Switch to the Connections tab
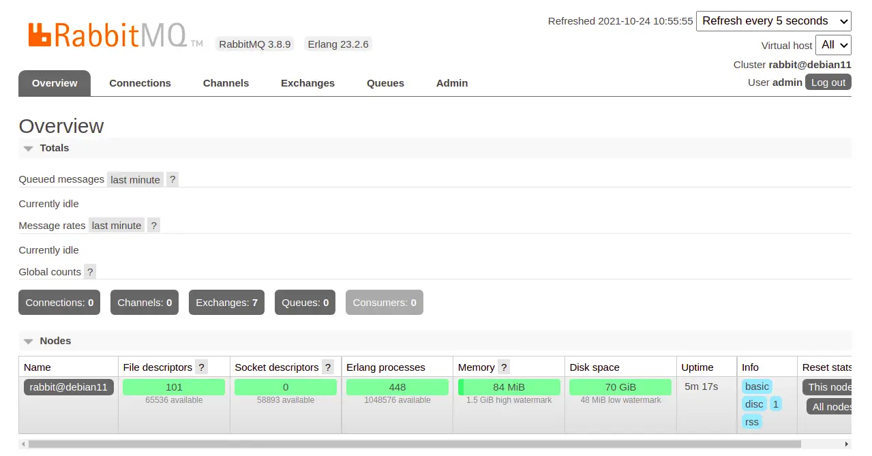Screen dimensions: 872x456 [x=140, y=83]
